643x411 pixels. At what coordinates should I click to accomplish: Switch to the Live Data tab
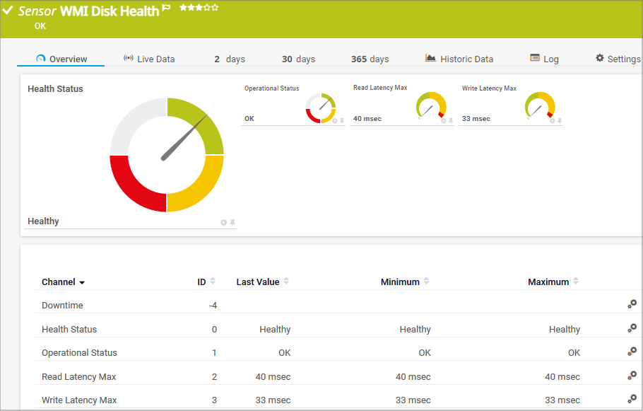(149, 59)
